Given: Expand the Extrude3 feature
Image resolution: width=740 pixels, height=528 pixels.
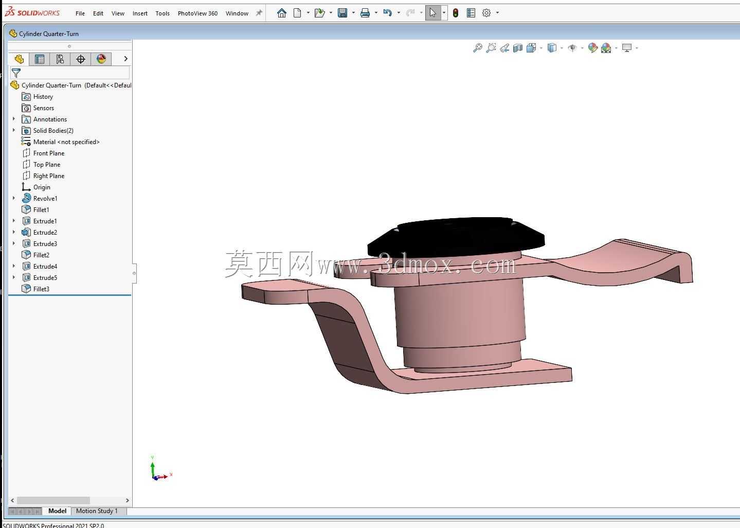Looking at the screenshot, I should point(14,244).
